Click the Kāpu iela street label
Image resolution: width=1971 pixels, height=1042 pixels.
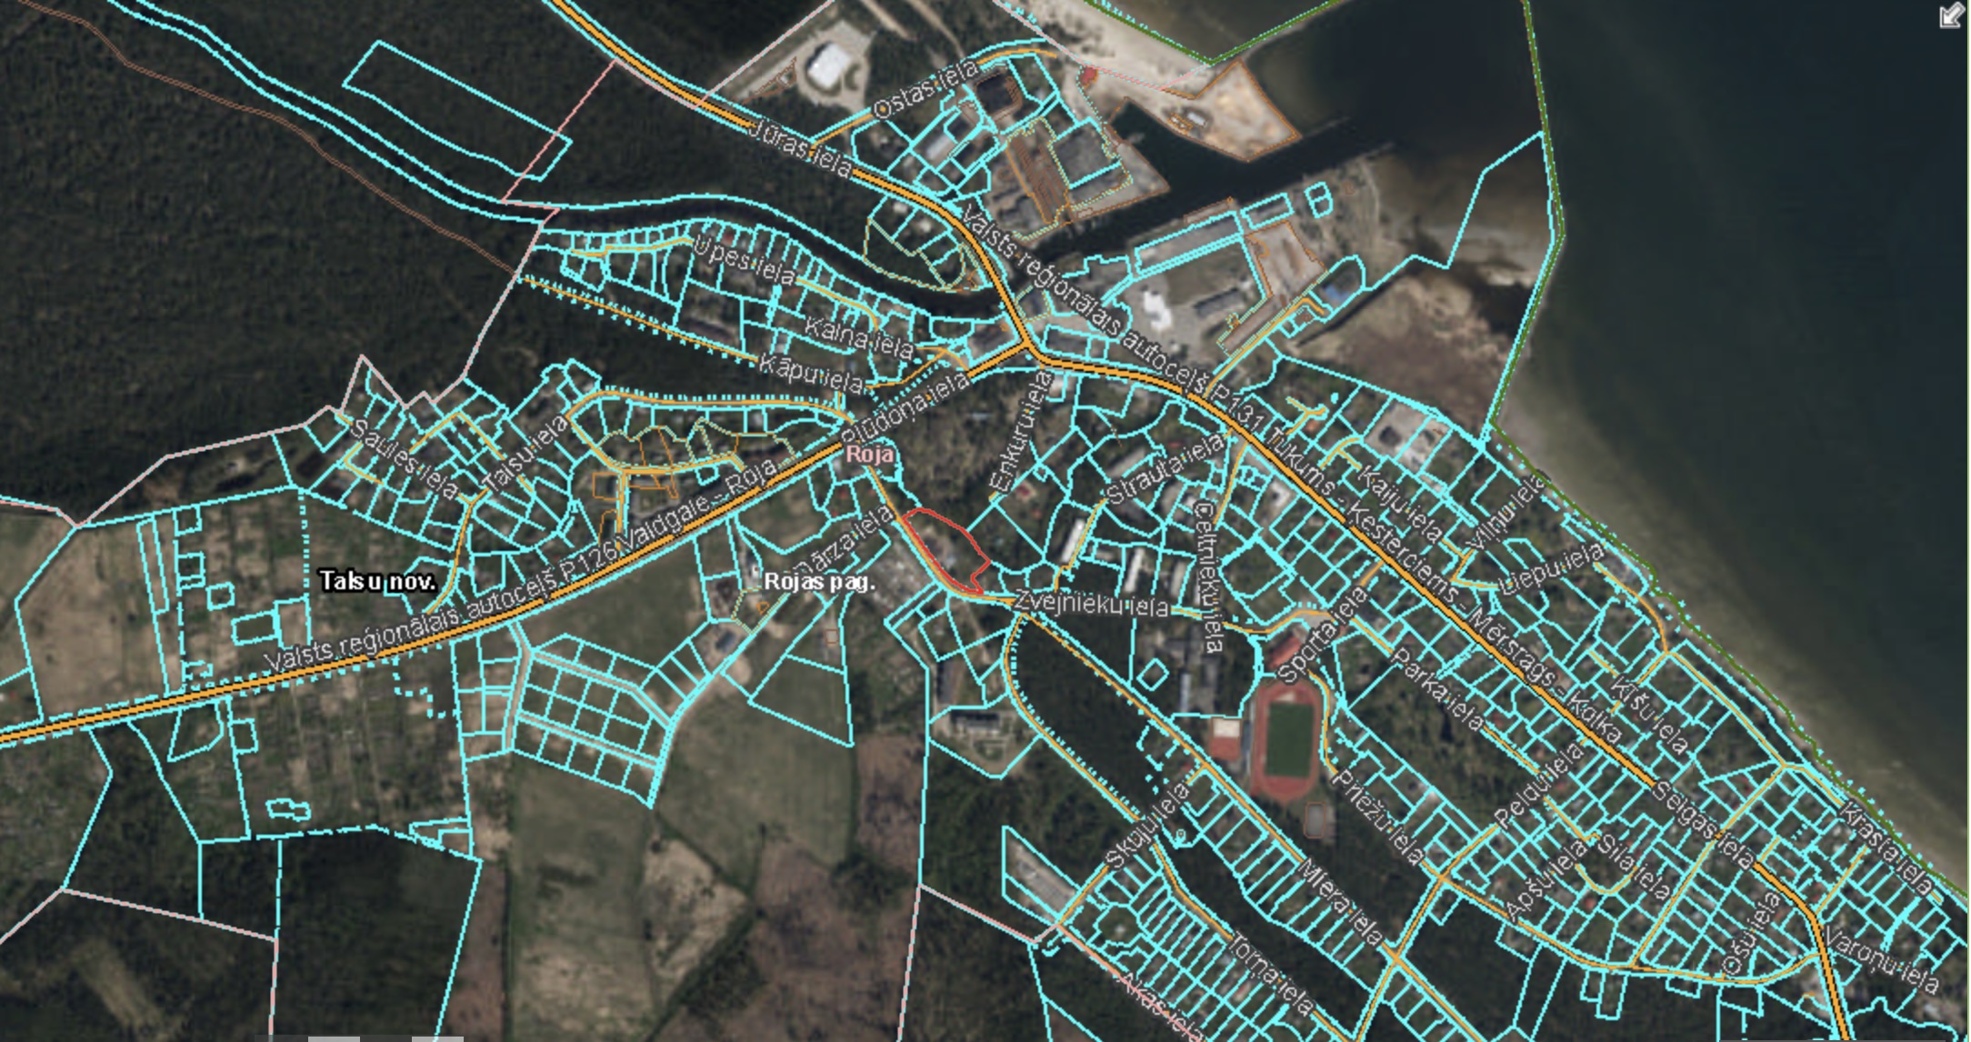(812, 373)
